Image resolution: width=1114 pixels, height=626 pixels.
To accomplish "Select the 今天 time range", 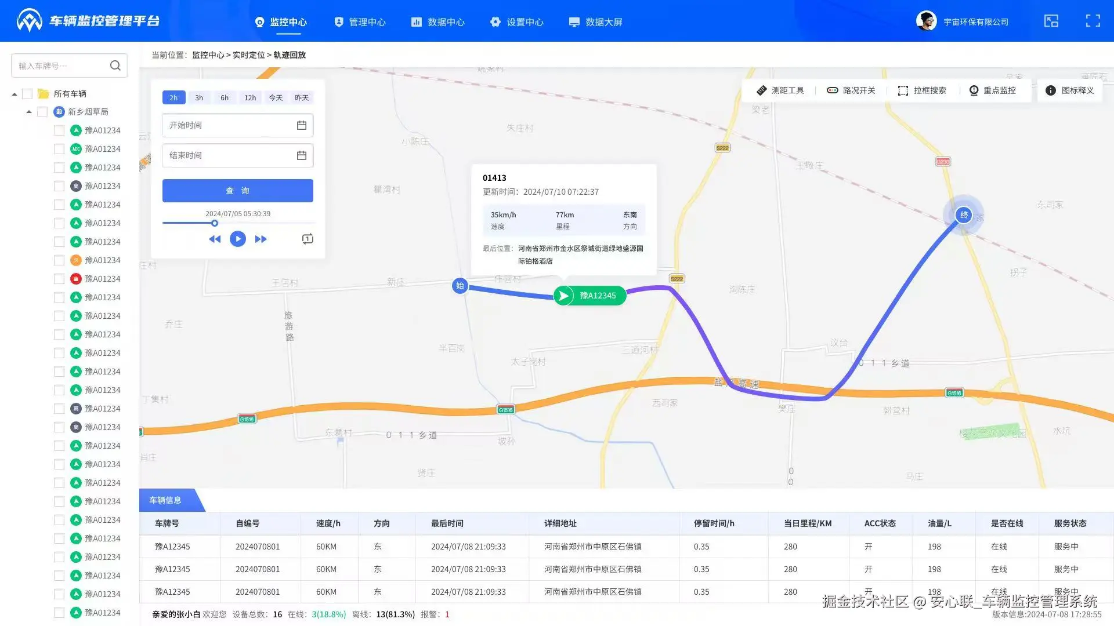I will [x=276, y=98].
